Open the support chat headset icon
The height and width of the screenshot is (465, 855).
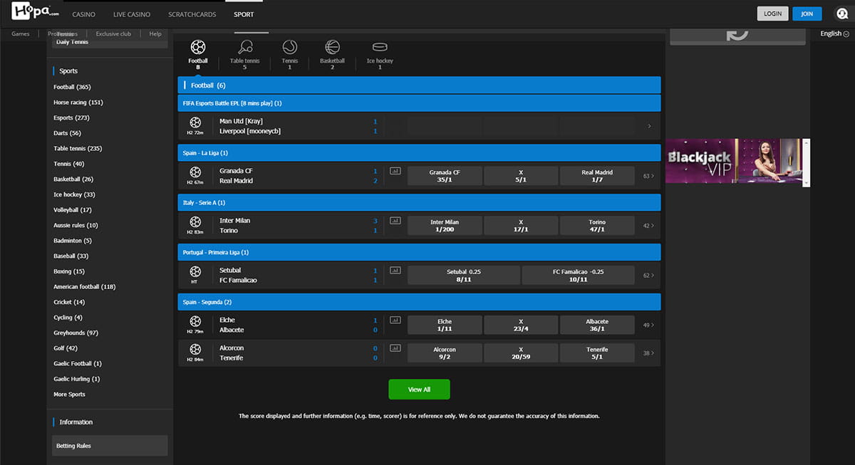[x=841, y=14]
